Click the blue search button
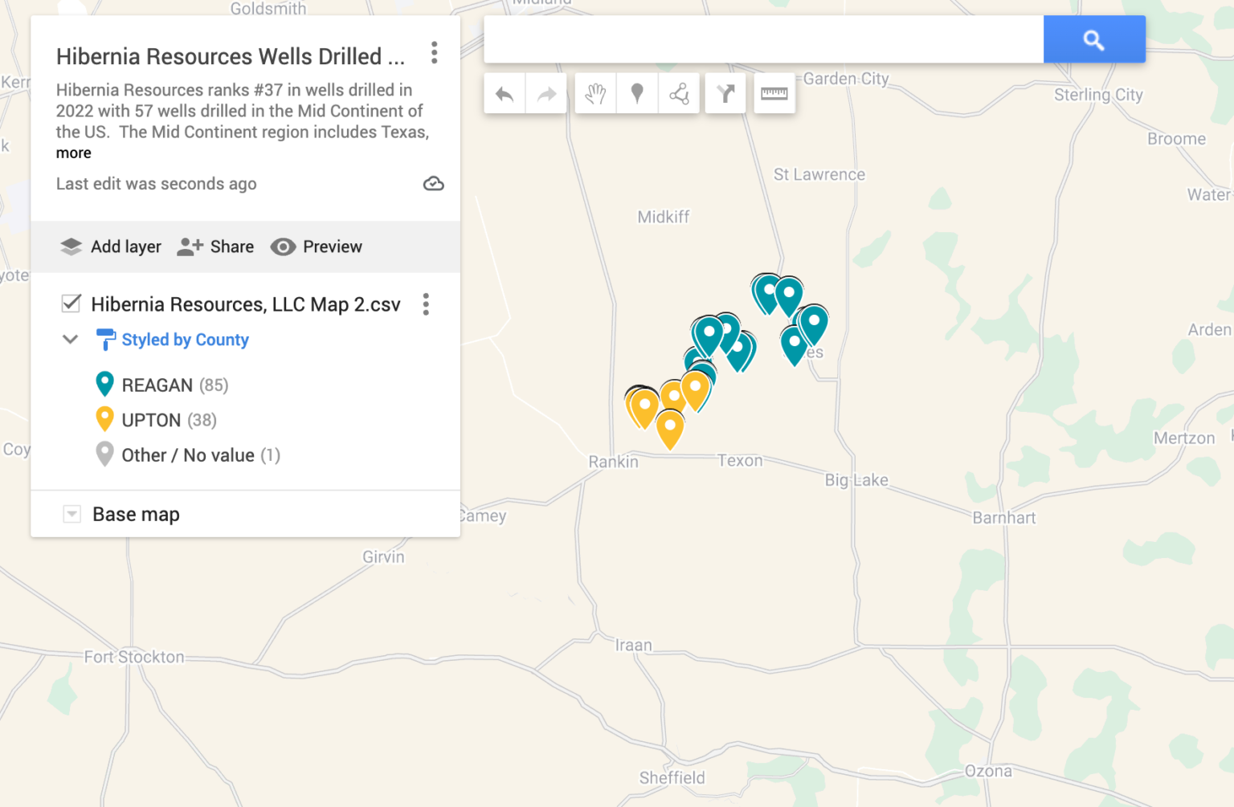This screenshot has height=807, width=1234. click(x=1093, y=39)
